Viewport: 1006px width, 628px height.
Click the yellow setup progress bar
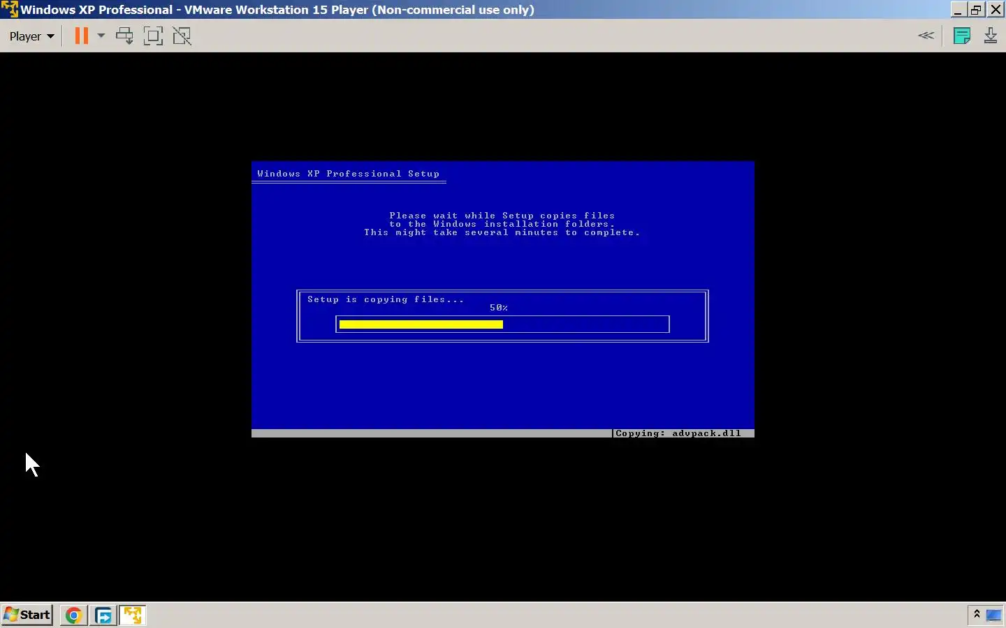pos(421,324)
